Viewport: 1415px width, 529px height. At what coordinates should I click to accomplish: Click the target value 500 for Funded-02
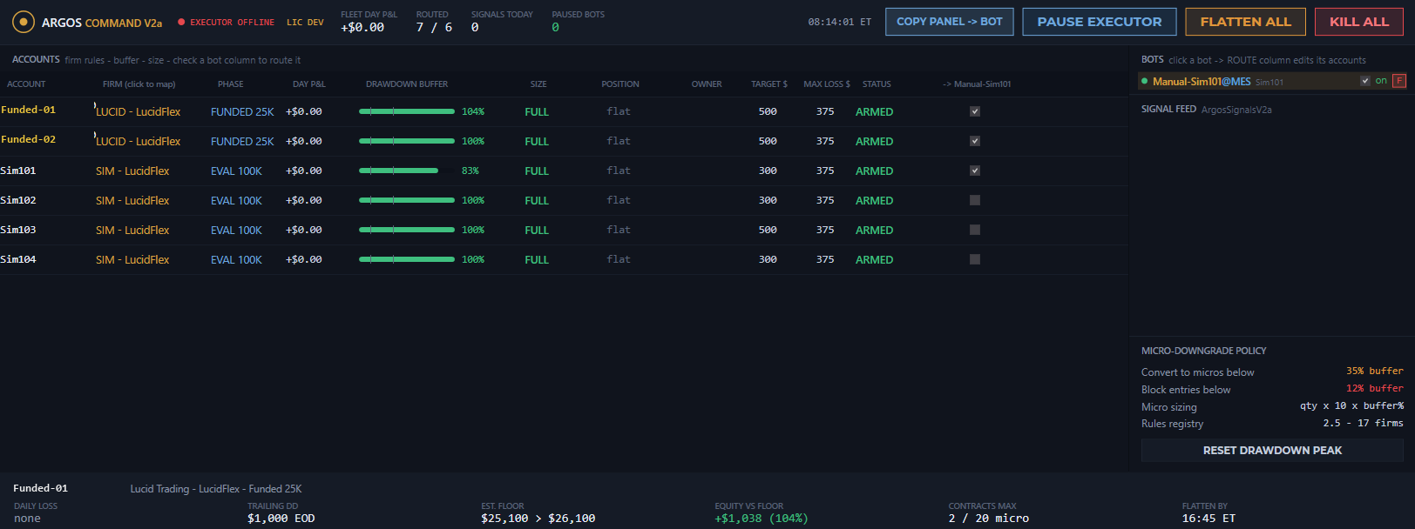click(x=768, y=141)
